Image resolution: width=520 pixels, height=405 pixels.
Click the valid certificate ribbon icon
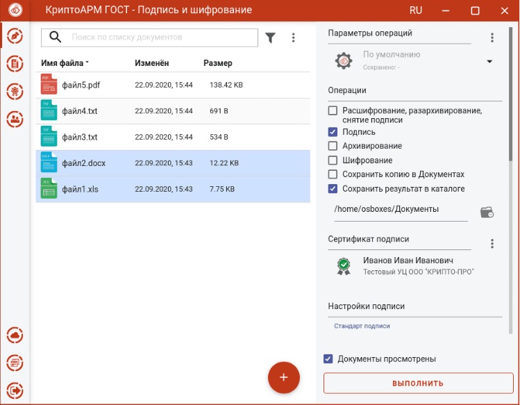tap(344, 266)
